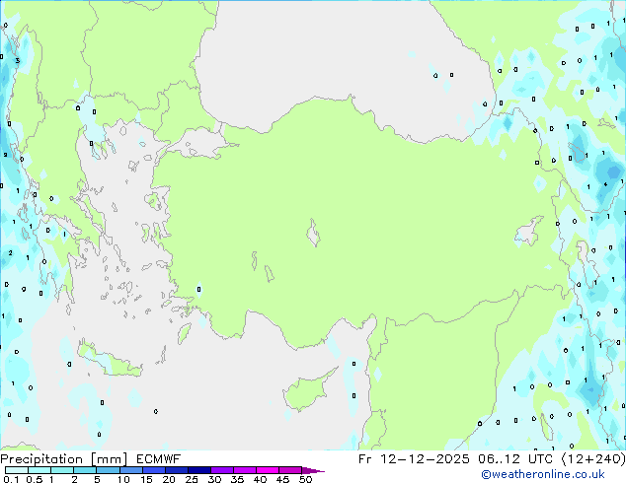Viewport: 626px width, 483px height.
Task: Click the '(12+240)' forecast offset text
Action: (593, 459)
